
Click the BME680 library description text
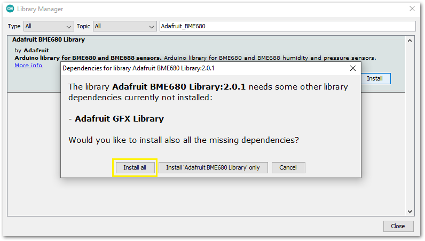point(269,58)
